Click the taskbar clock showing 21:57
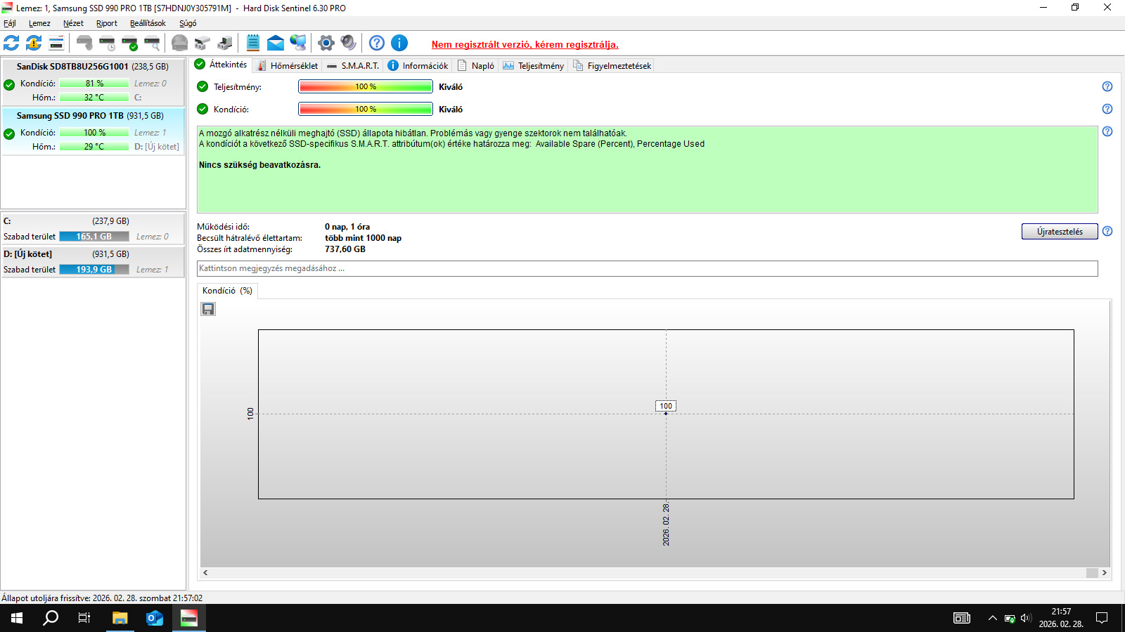Viewport: 1125px width, 632px height. click(x=1061, y=618)
